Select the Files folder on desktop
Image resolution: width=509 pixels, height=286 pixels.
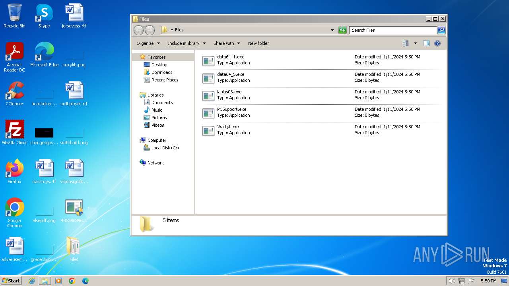tap(74, 249)
